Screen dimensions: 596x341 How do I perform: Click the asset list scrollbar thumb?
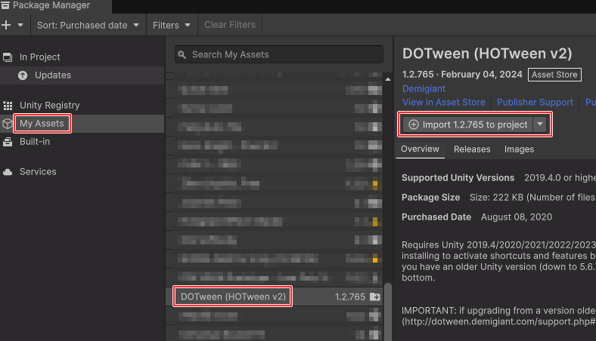[389, 311]
